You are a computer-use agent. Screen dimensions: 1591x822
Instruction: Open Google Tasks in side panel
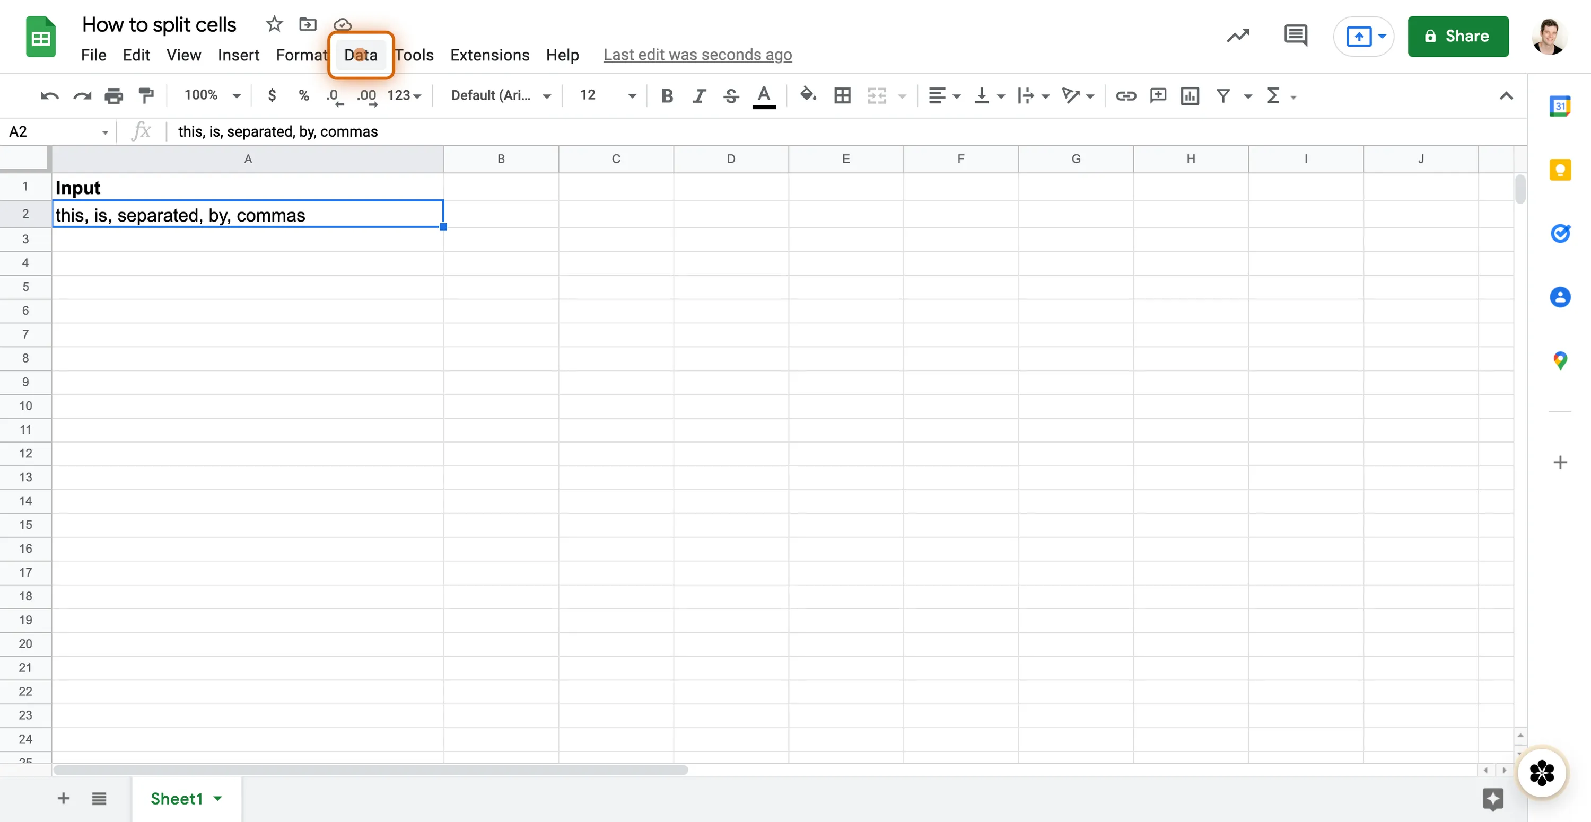point(1560,233)
